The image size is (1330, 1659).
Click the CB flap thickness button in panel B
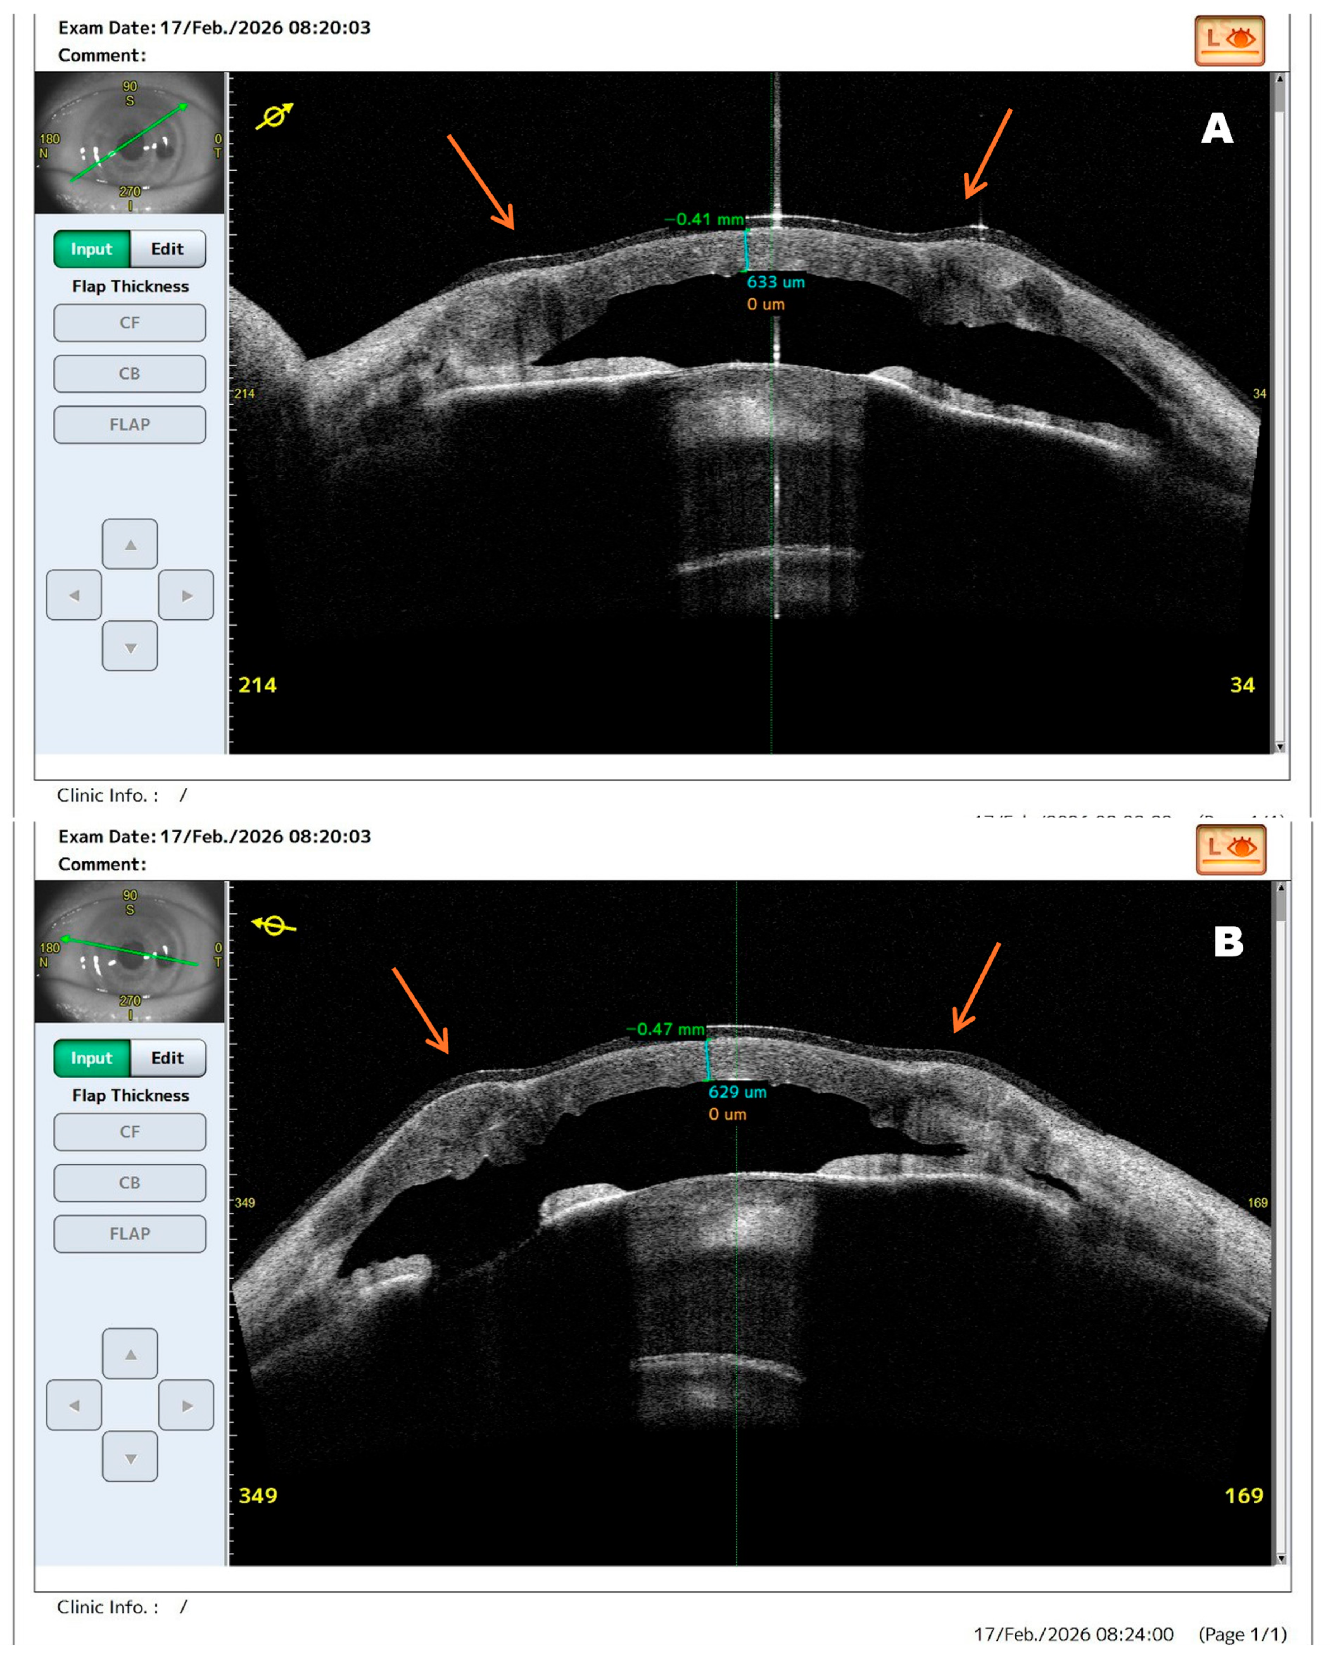click(x=130, y=1183)
